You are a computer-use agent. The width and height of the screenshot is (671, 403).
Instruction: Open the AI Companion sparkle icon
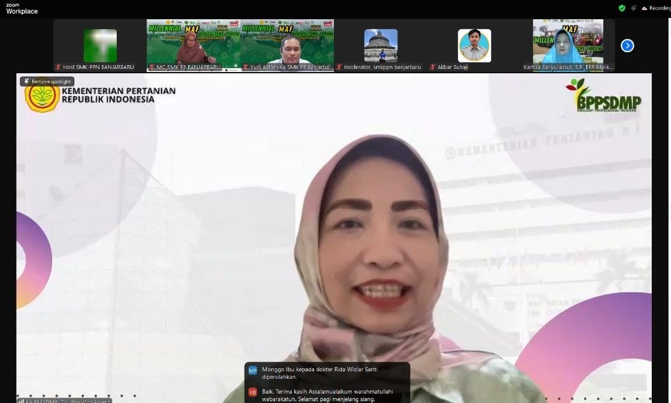click(633, 8)
